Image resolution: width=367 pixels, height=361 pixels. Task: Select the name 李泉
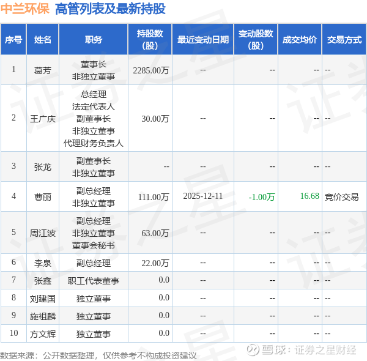[x=43, y=263]
